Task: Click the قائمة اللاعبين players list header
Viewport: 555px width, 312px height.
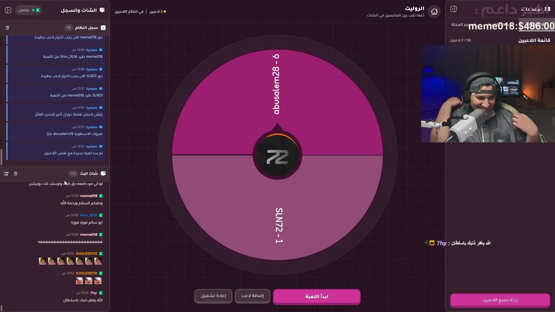Action: (534, 40)
